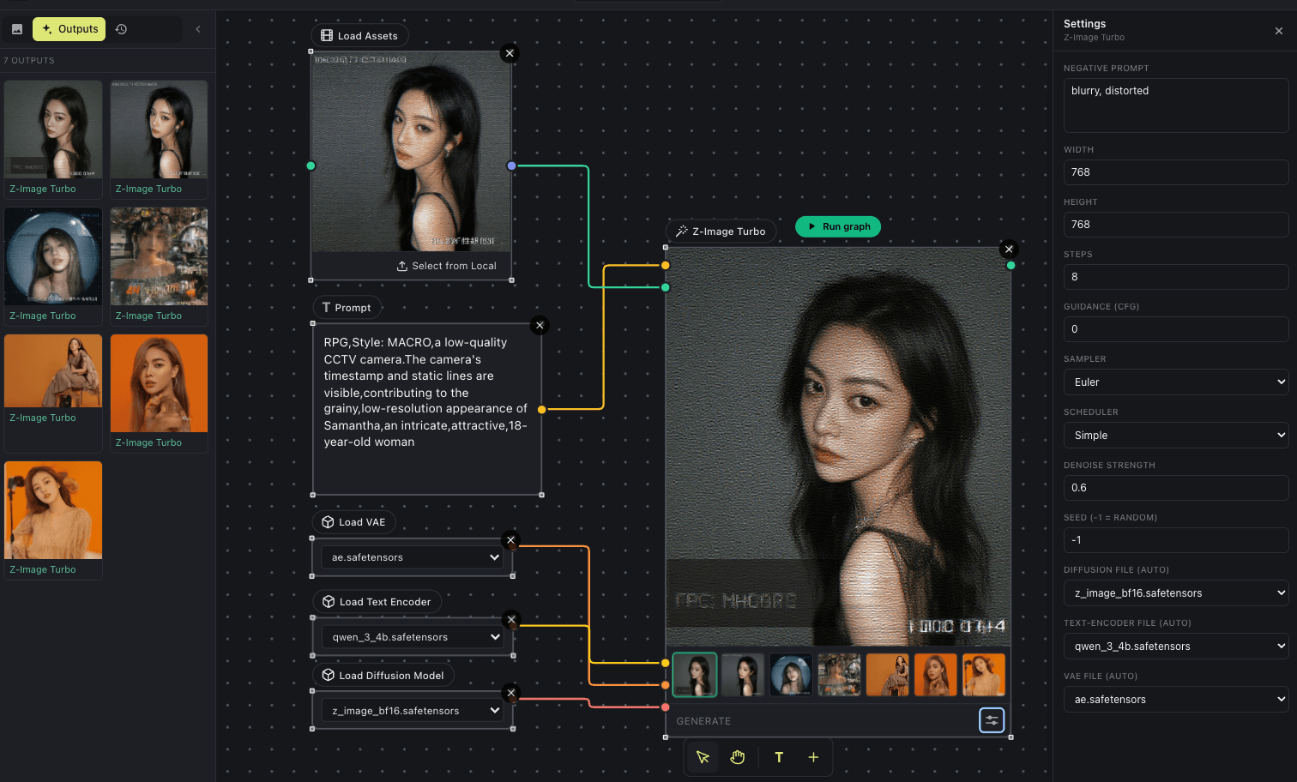
Task: Choose the hand pan tool
Action: (x=738, y=757)
